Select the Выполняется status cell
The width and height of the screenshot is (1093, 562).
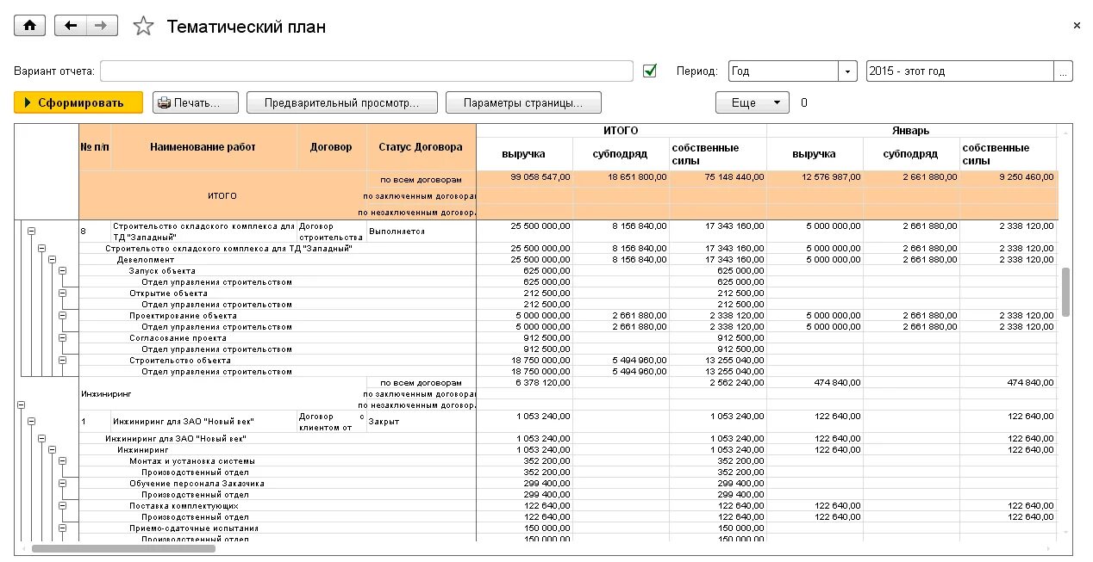pyautogui.click(x=421, y=232)
